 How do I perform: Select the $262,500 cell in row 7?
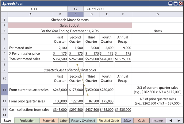click(75, 59)
